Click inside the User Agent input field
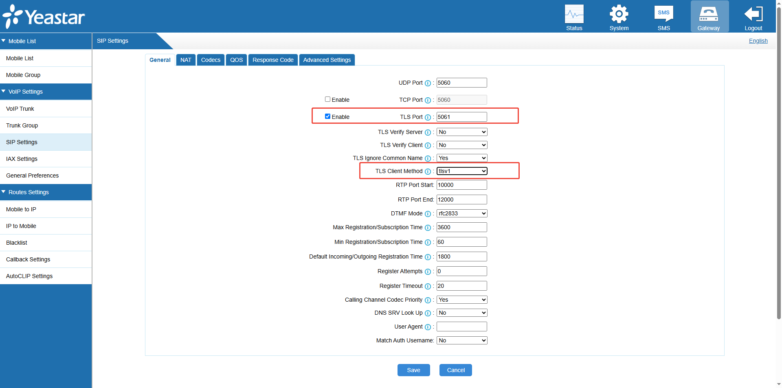This screenshot has height=388, width=782. tap(461, 326)
